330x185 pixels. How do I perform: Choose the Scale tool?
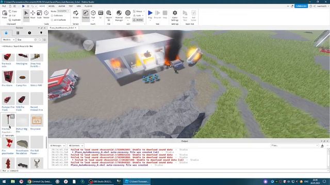click(x=39, y=15)
